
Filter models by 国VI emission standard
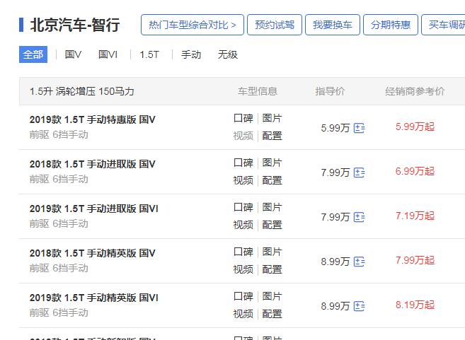[108, 54]
